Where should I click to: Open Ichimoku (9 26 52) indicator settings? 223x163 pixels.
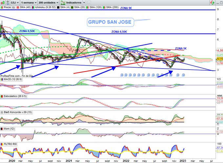45,7
